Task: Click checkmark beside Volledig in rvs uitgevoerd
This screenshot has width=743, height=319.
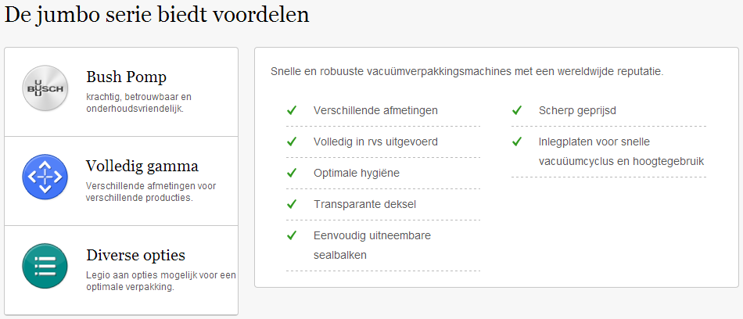Action: [292, 142]
